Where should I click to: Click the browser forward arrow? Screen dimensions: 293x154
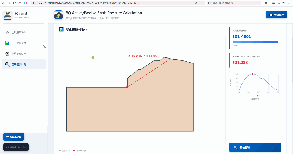click(9, 3)
